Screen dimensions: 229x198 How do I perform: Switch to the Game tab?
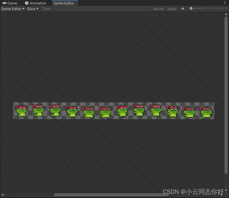pyautogui.click(x=10, y=3)
